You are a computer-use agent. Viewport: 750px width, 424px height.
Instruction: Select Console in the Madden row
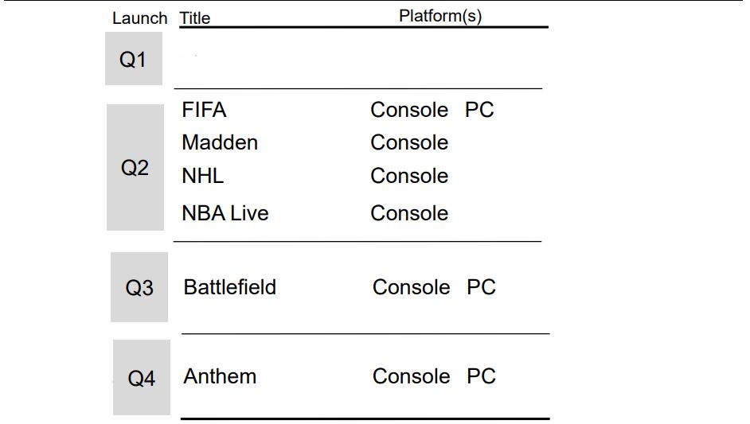409,143
